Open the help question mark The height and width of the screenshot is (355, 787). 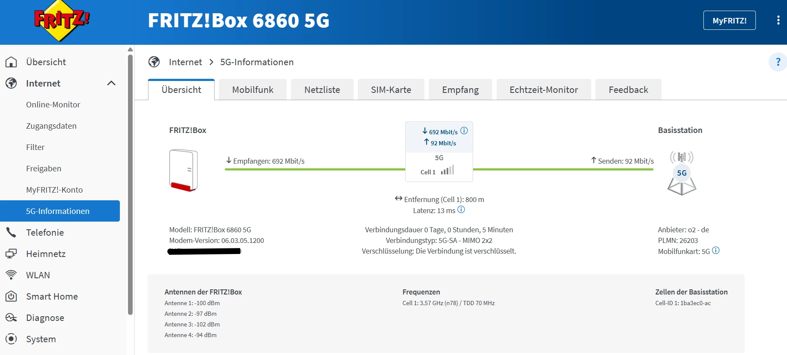coord(778,62)
